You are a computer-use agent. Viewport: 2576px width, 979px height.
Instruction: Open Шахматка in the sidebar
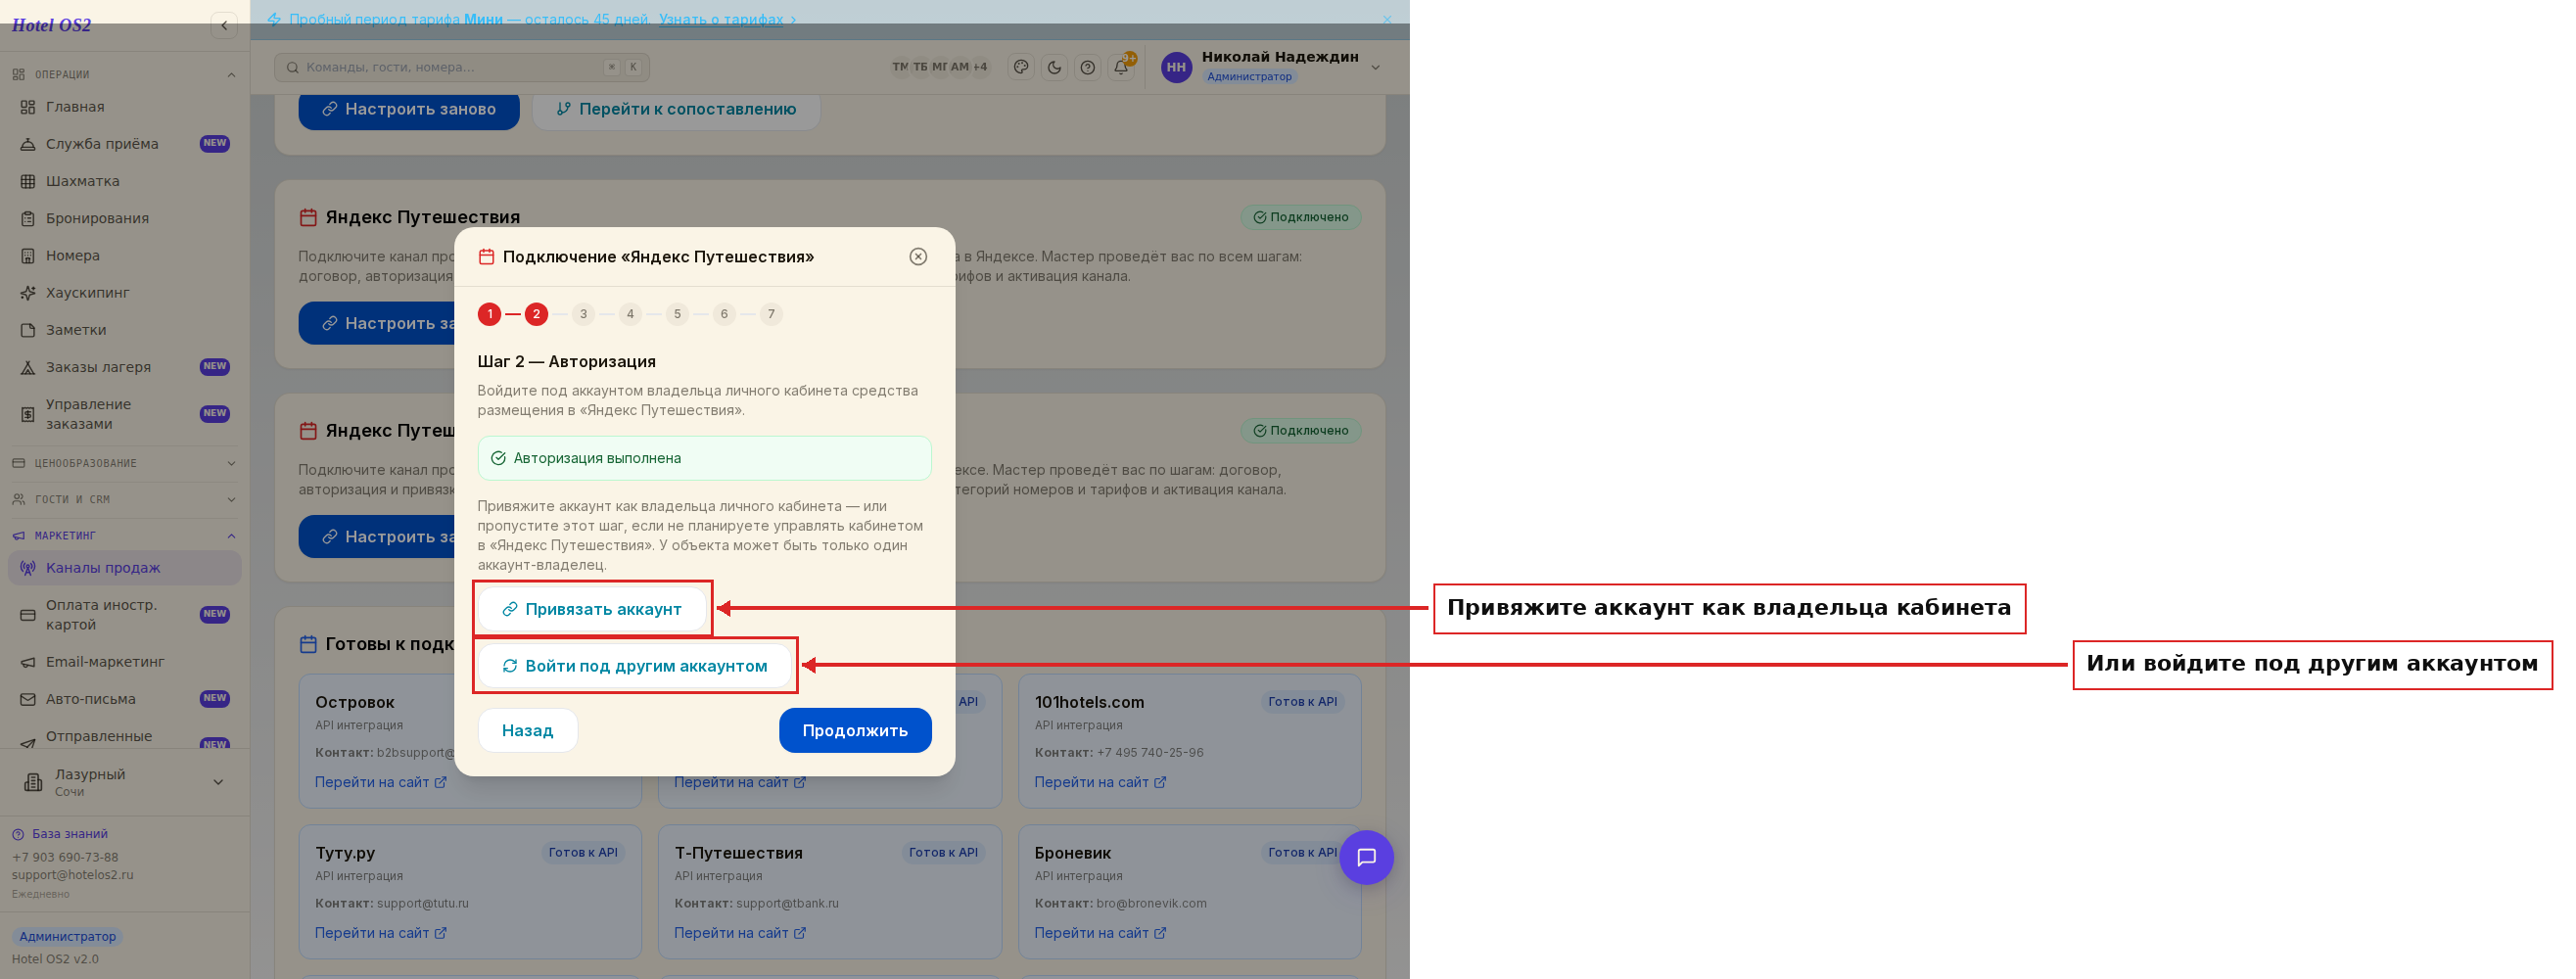point(125,181)
